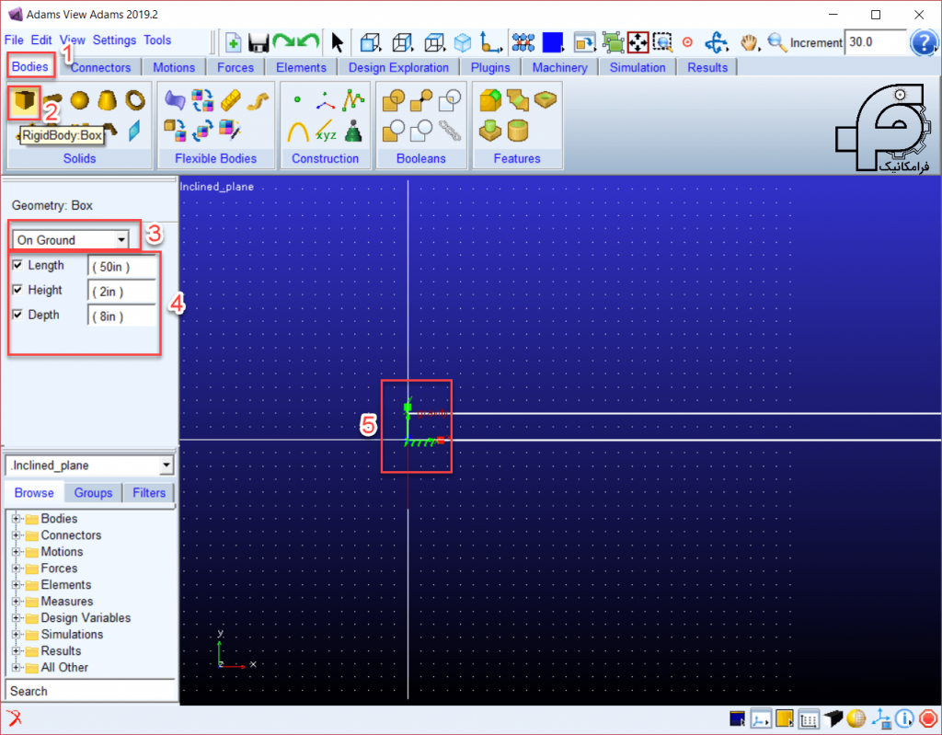Viewport: 942px width, 735px height.
Task: Click the blue background color icon
Action: tap(552, 42)
